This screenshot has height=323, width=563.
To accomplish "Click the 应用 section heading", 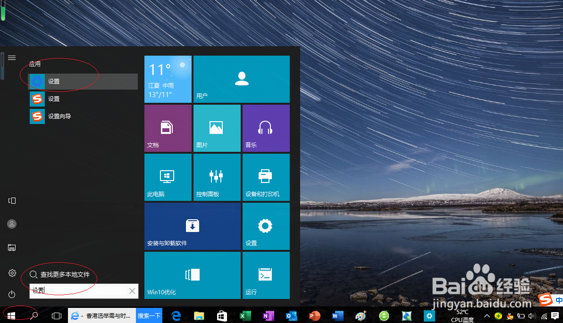I will pos(35,64).
